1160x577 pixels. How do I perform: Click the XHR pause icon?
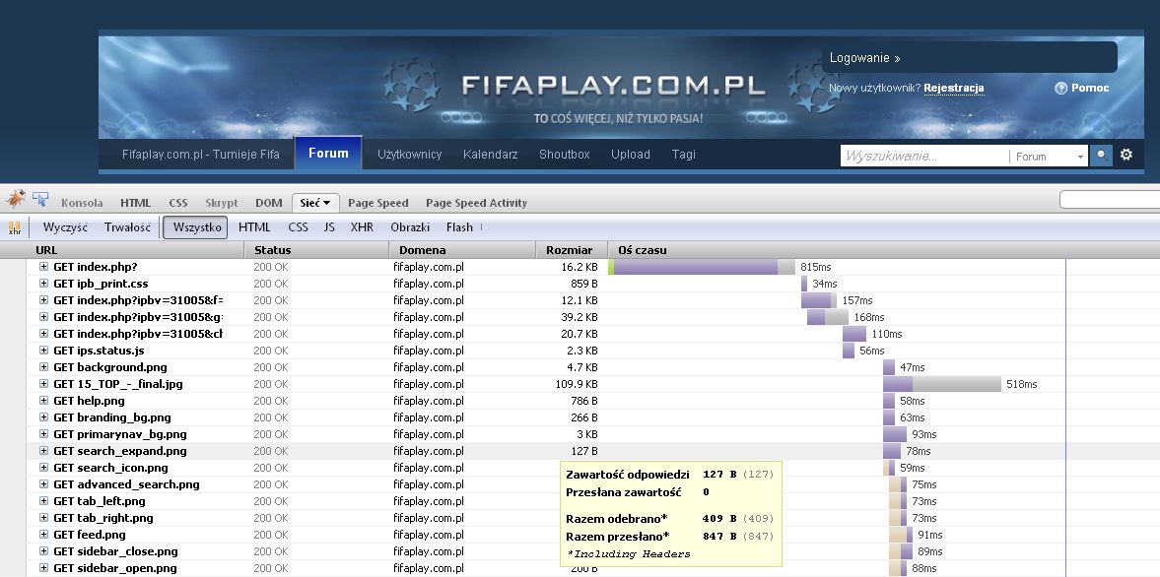[x=15, y=227]
